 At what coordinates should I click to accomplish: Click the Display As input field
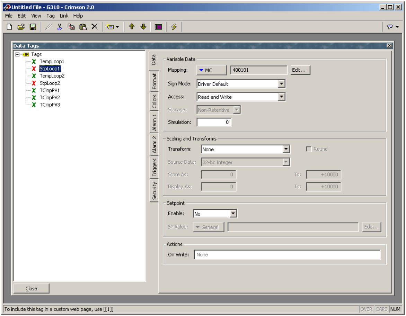(x=219, y=187)
